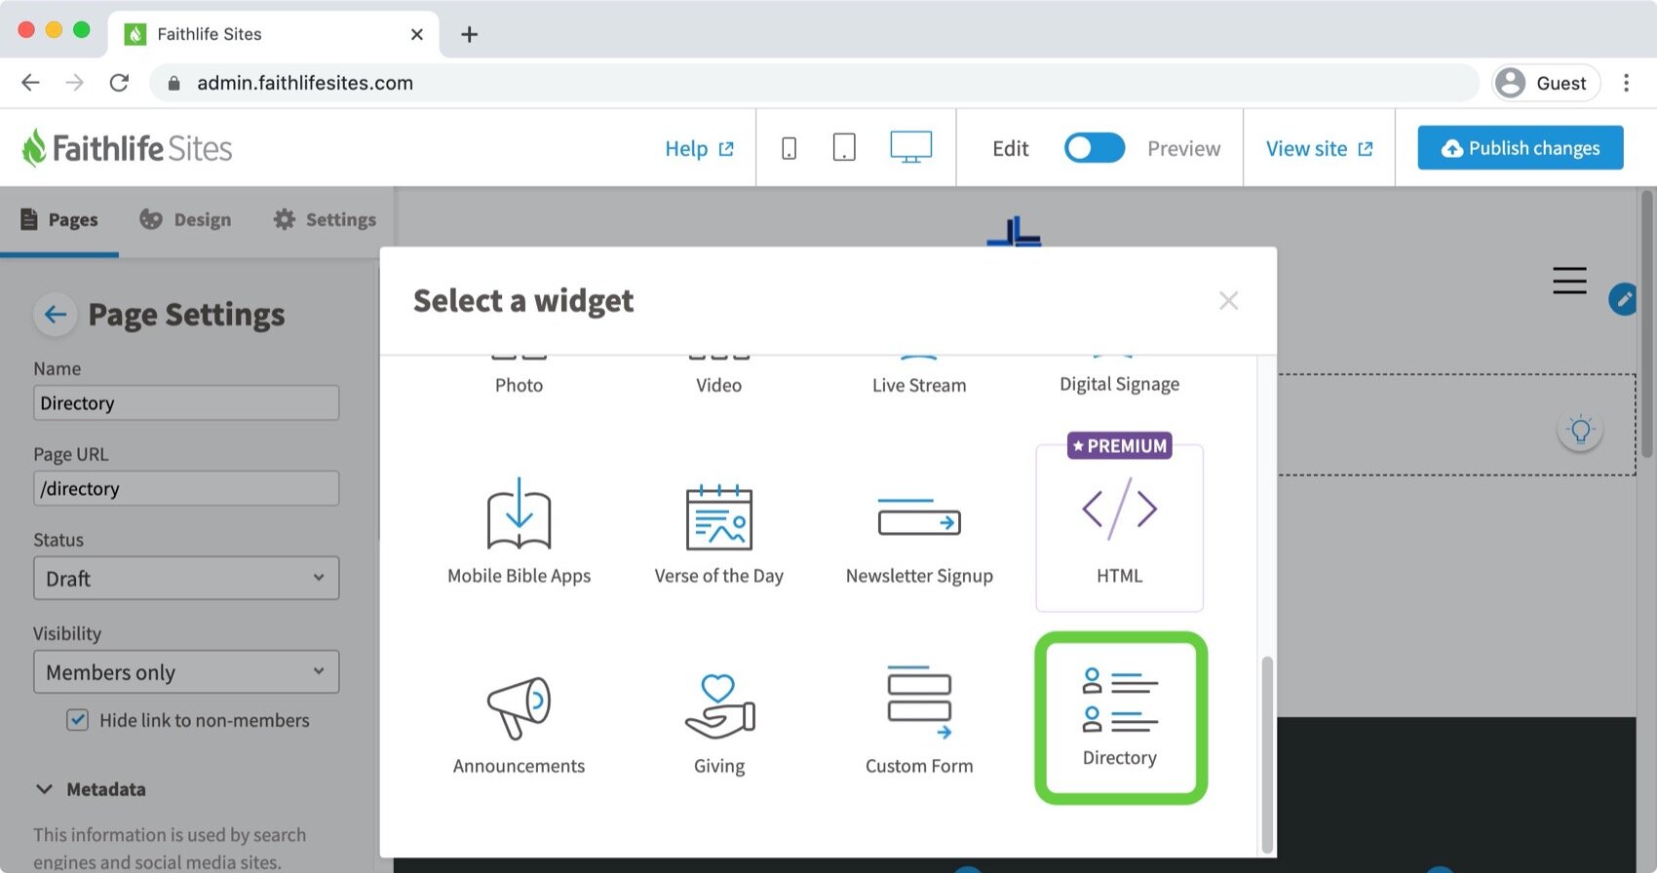This screenshot has height=873, width=1657.
Task: Open View site link
Action: 1319,149
